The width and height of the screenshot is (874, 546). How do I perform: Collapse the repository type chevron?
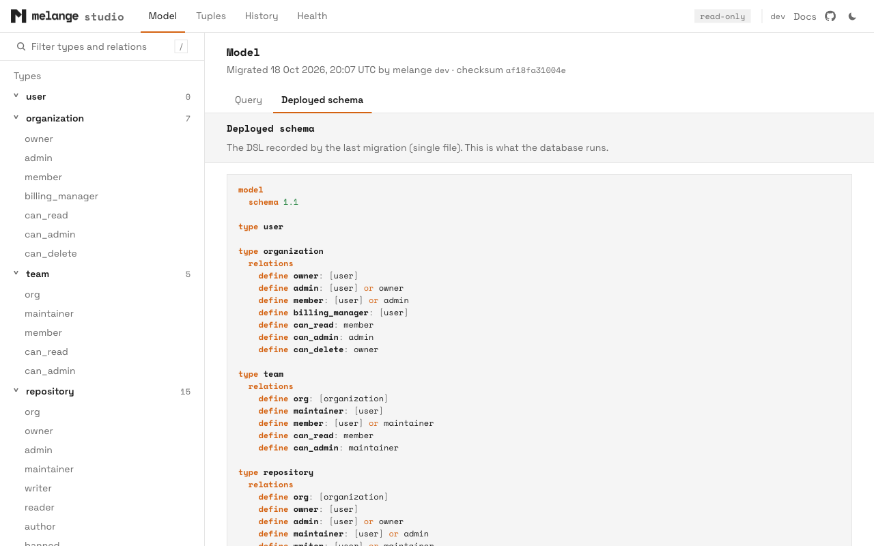click(16, 391)
